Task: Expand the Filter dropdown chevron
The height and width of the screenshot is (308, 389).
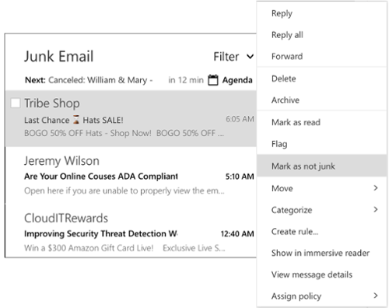Action: 250,56
